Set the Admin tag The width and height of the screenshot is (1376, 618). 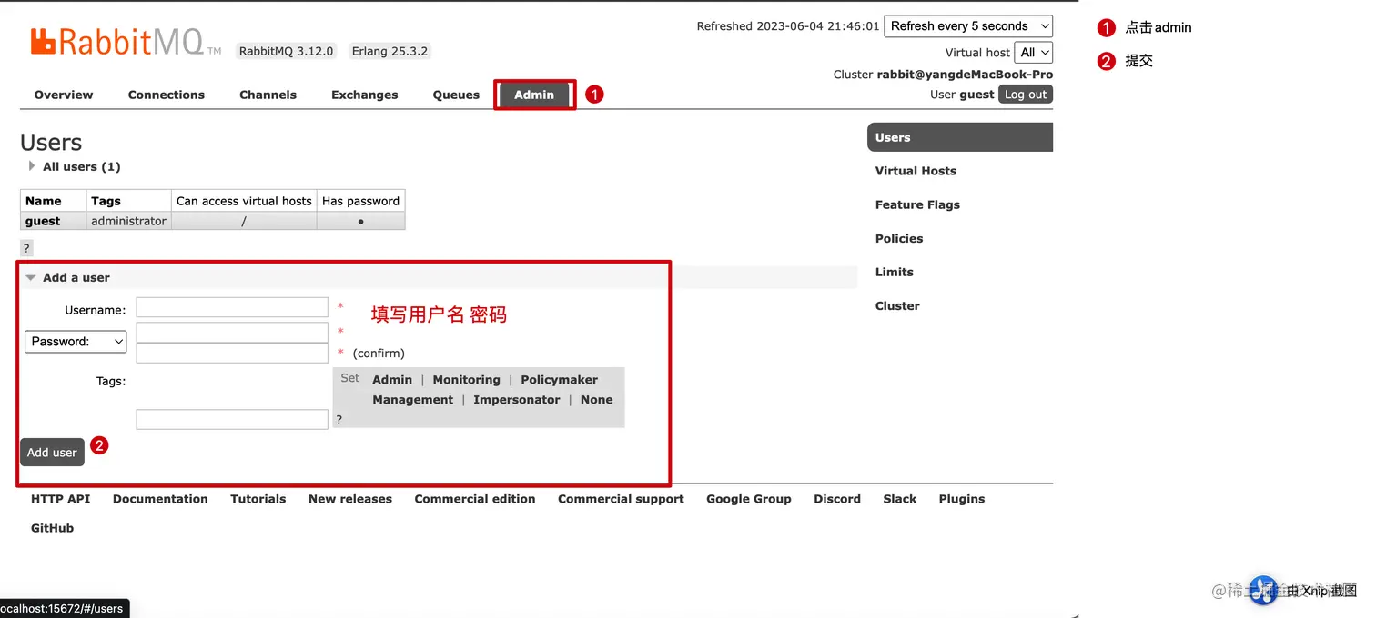[392, 380]
